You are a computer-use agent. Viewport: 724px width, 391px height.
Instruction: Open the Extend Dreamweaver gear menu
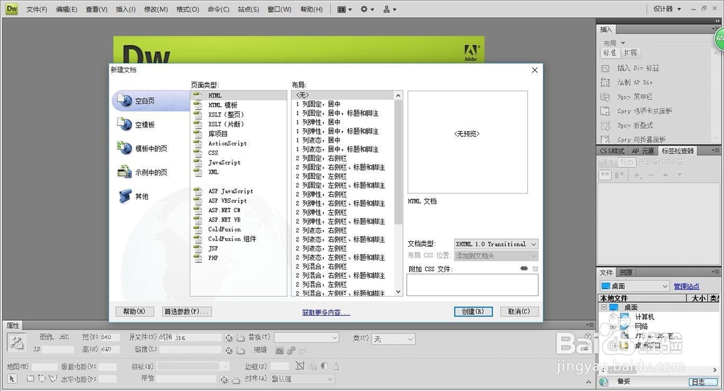(x=367, y=9)
